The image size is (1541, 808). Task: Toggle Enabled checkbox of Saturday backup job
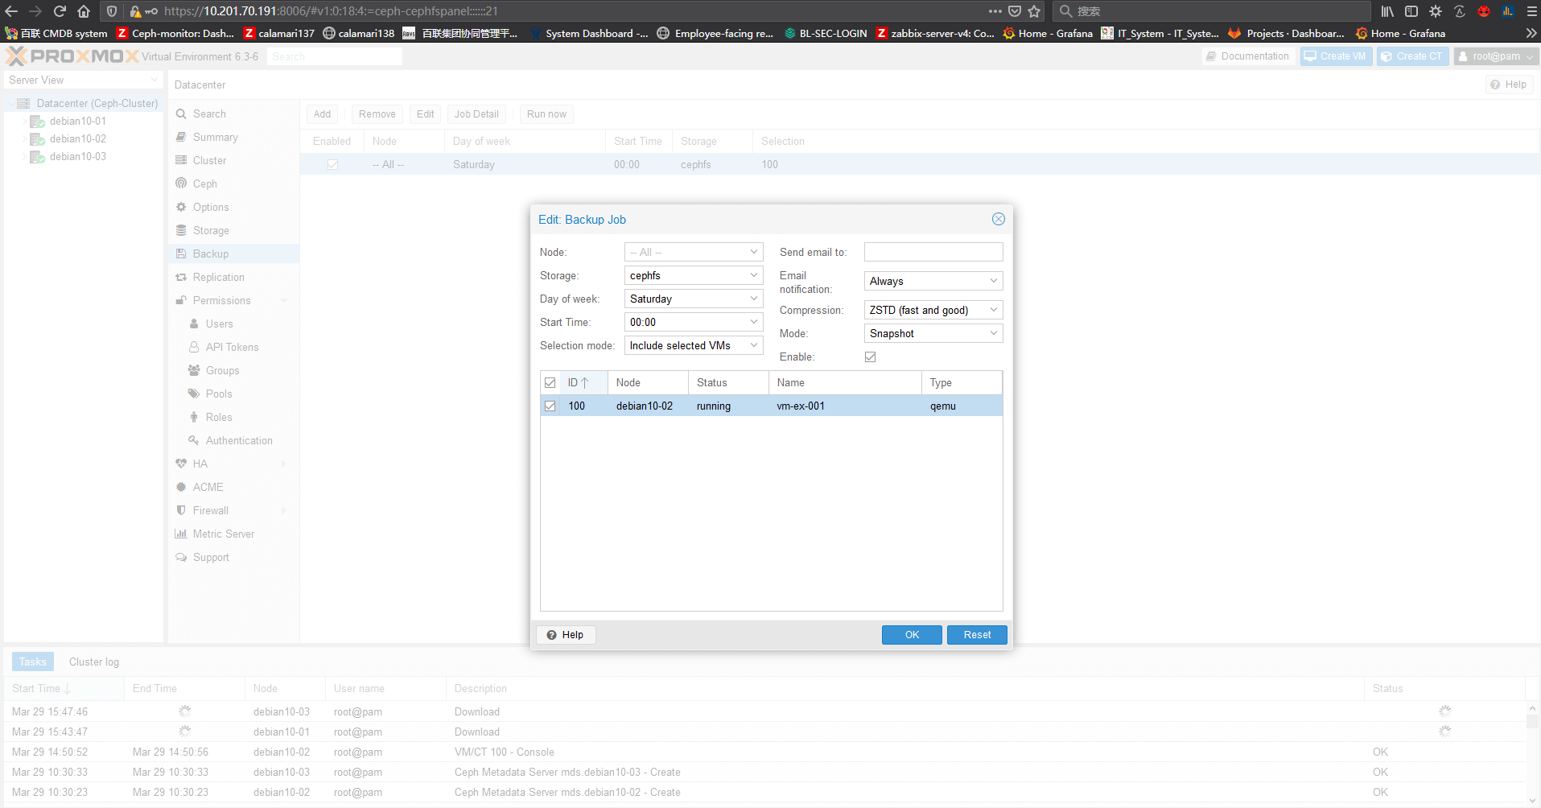[x=332, y=165]
